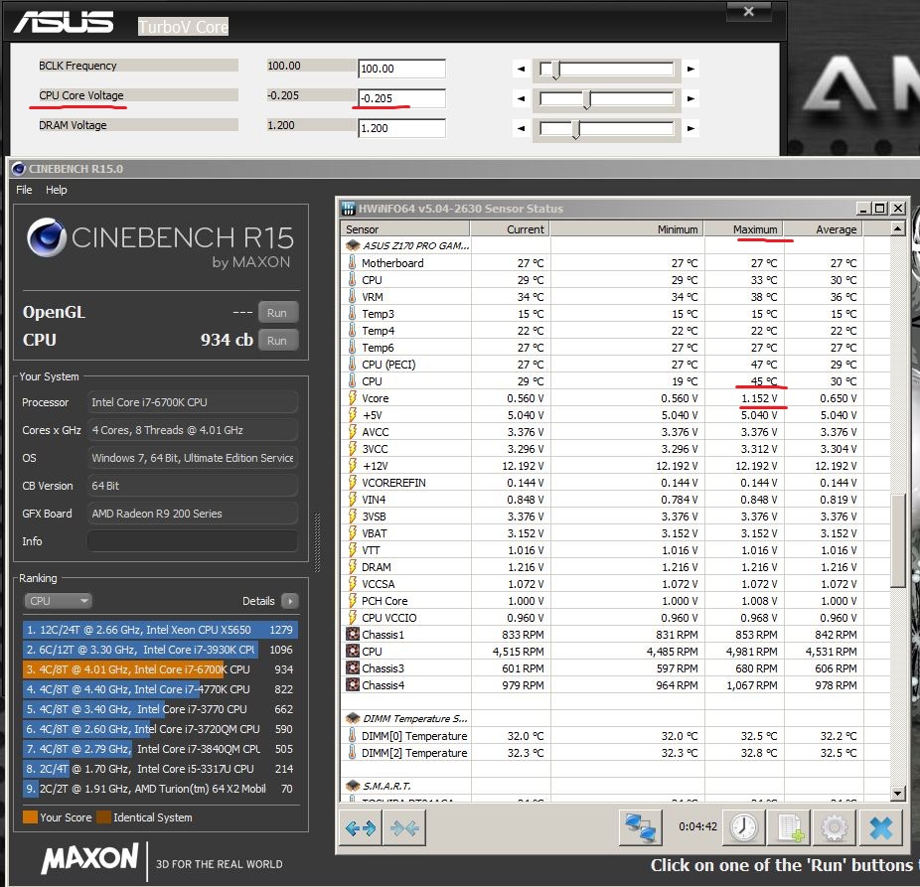Click the CPU Core Voltage slider handle
The width and height of the screenshot is (920, 887).
587,99
